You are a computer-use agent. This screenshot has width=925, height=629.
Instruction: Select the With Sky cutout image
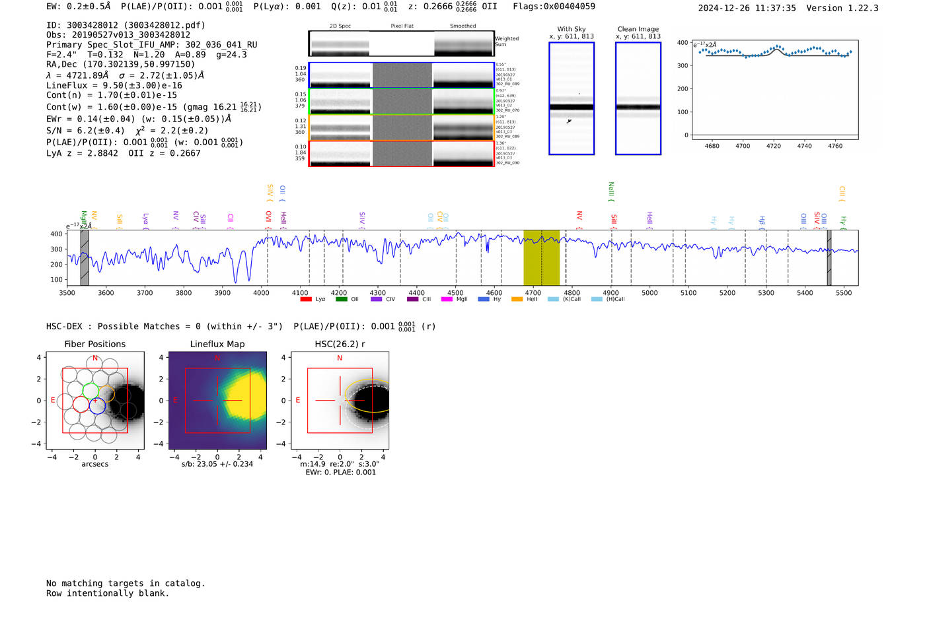572,98
